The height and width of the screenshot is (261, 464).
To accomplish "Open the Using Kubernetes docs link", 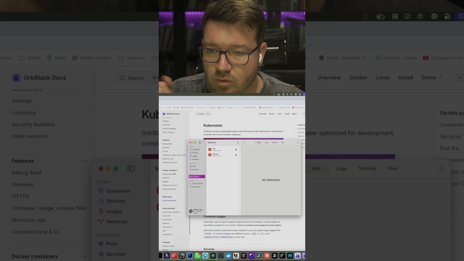I will click(x=169, y=200).
